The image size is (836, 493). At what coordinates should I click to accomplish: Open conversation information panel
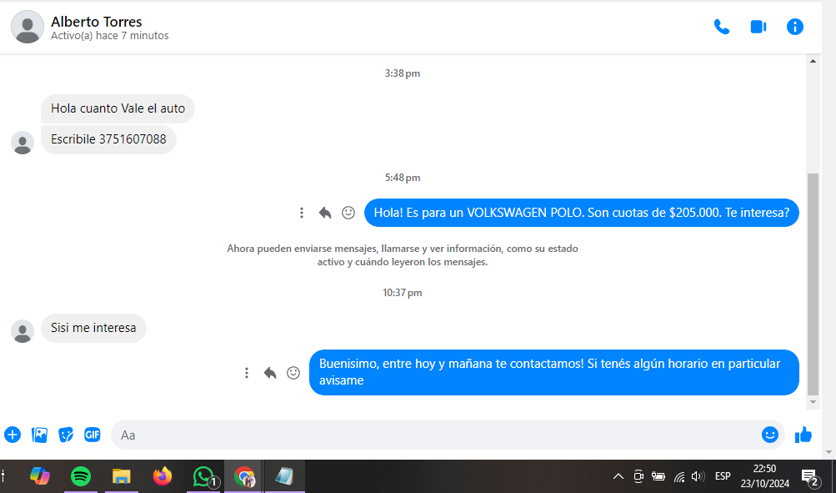coord(794,27)
